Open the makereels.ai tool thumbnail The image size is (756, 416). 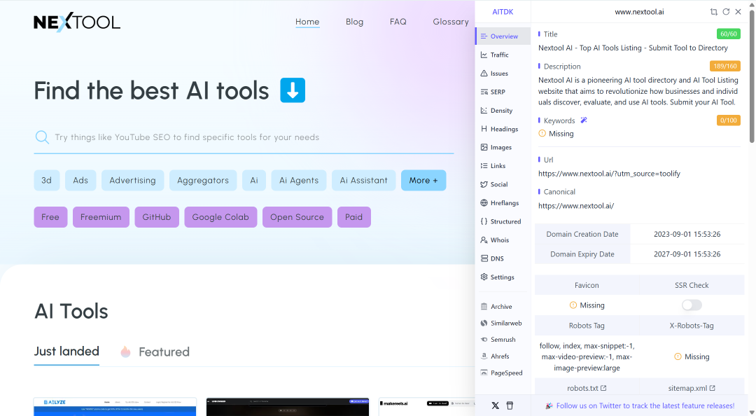[427, 407]
